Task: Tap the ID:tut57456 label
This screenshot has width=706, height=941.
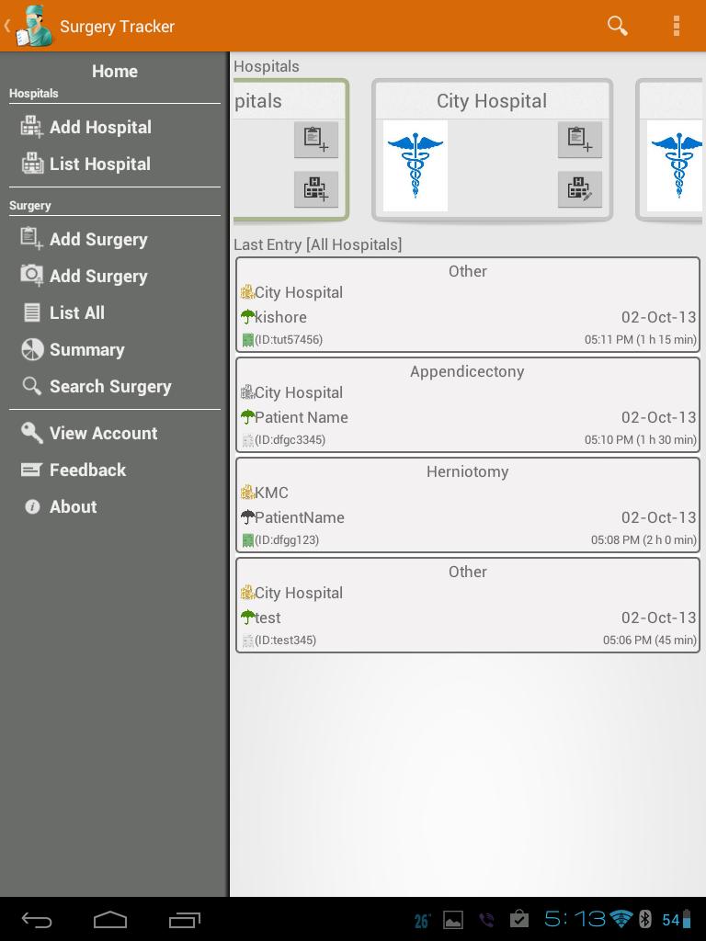Action: pos(289,340)
